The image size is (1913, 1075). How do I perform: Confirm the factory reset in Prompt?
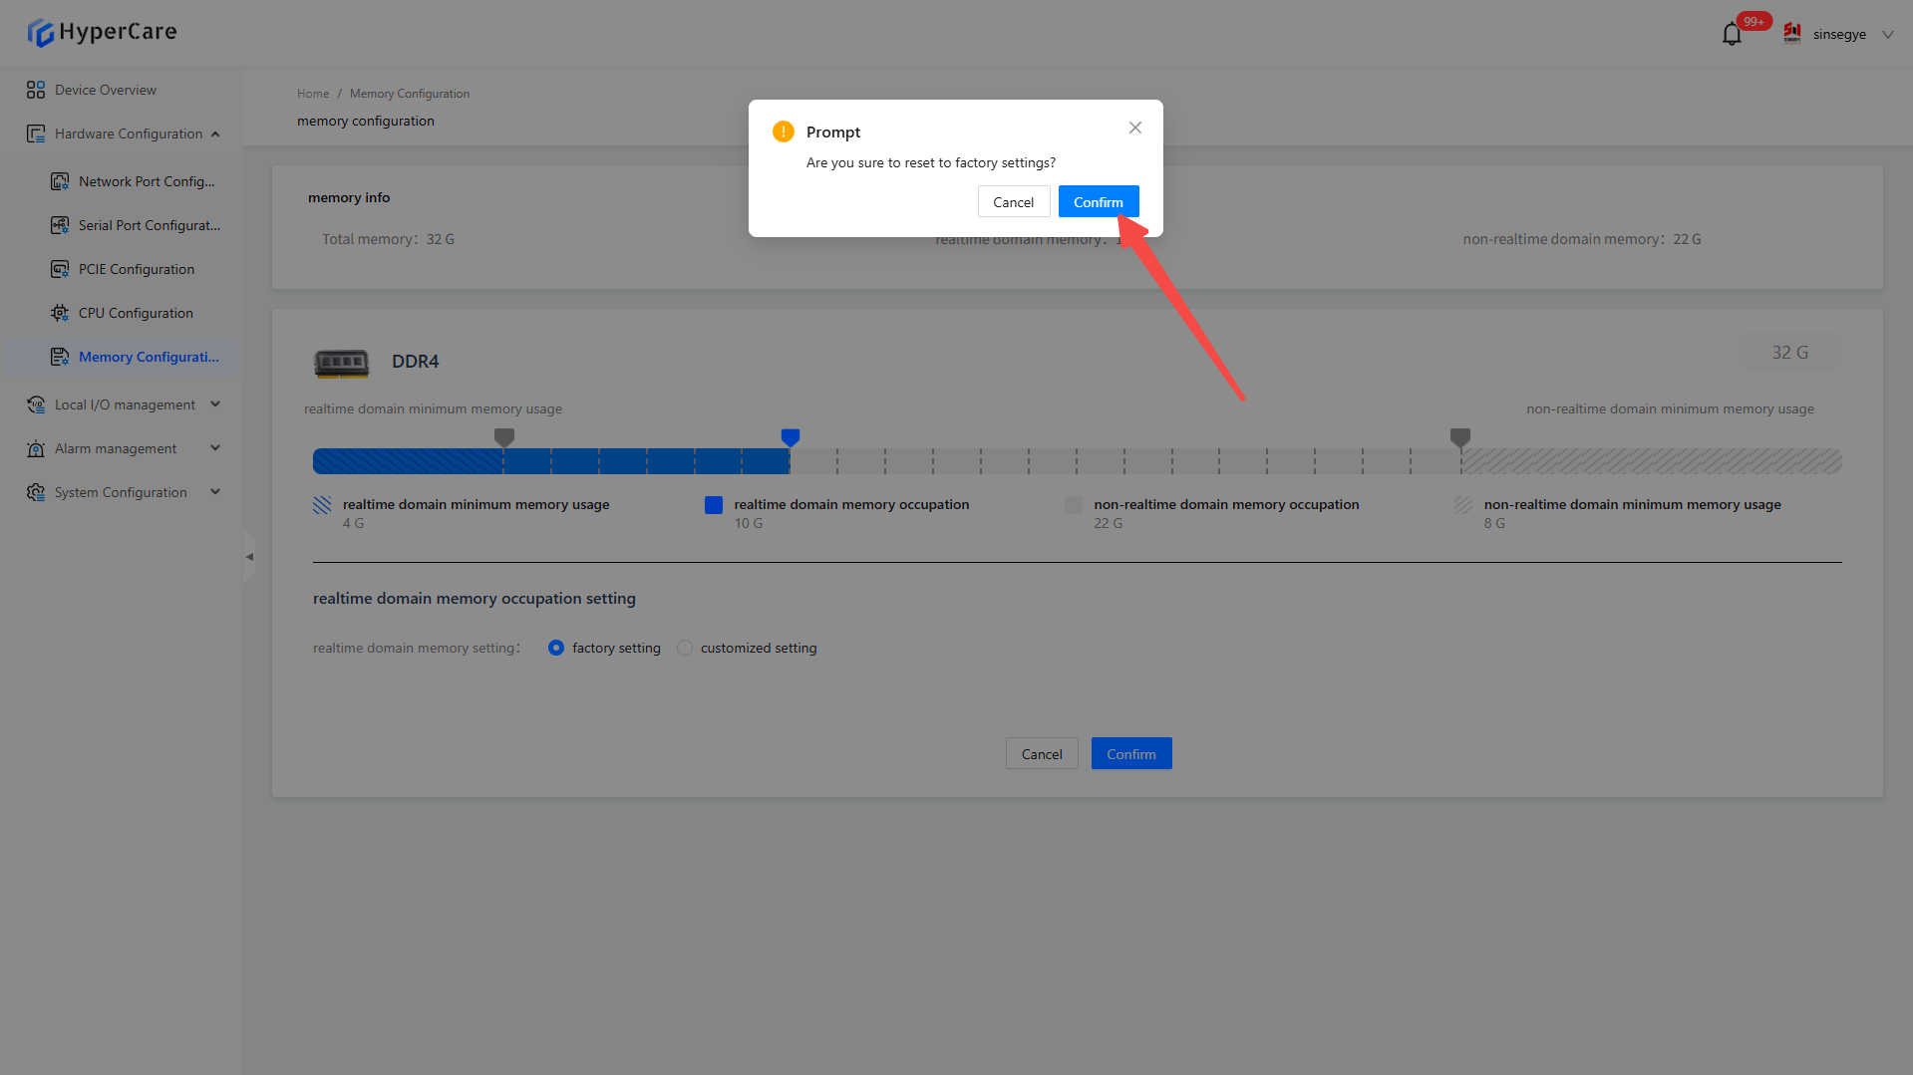(x=1099, y=201)
